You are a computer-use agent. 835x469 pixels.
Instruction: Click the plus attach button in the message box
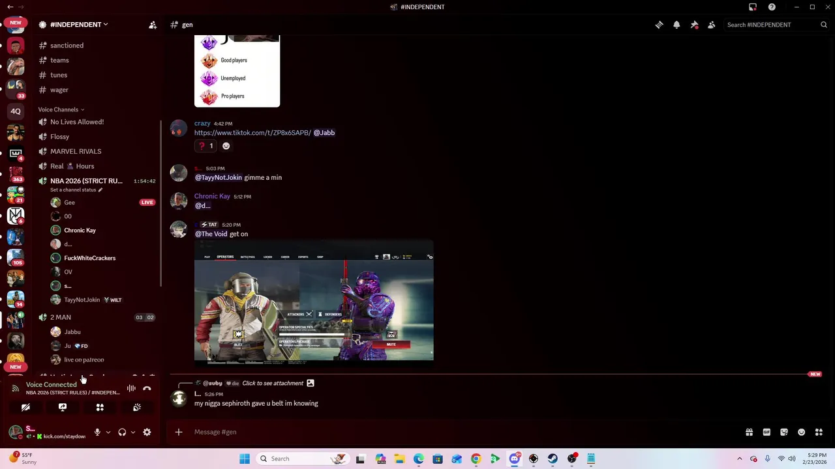click(179, 432)
